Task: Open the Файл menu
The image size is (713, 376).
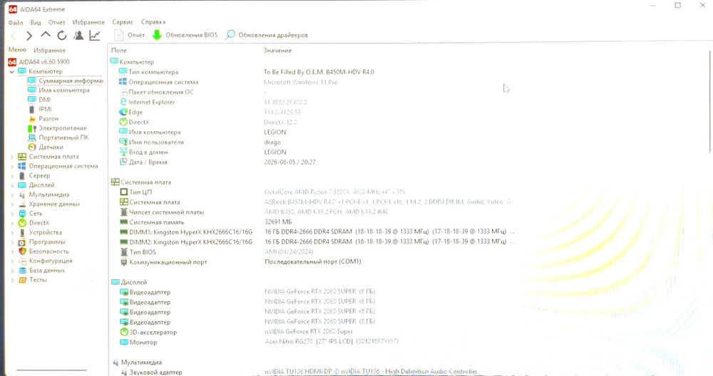Action: click(x=16, y=22)
